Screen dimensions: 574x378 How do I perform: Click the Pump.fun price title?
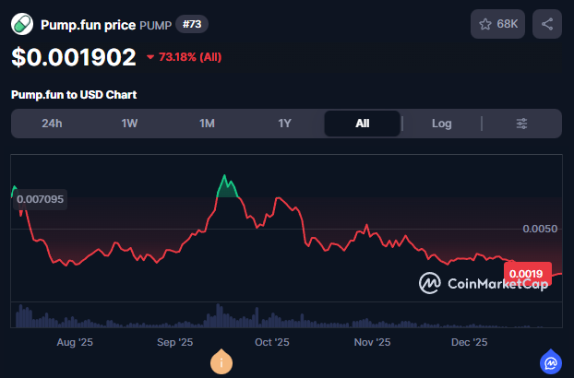(x=88, y=25)
